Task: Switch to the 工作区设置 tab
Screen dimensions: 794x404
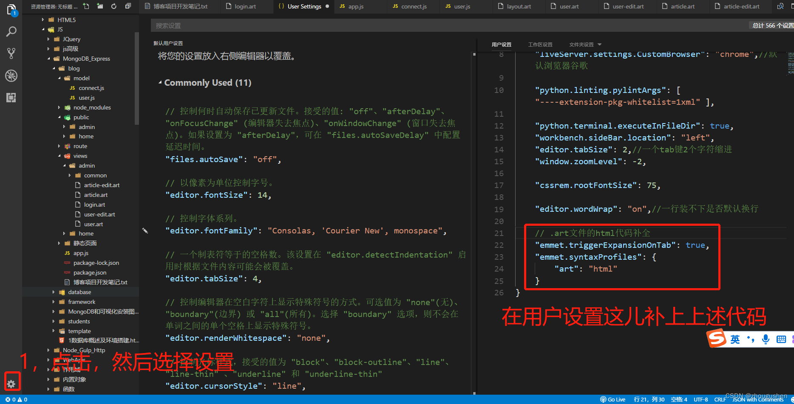Action: pyautogui.click(x=540, y=44)
